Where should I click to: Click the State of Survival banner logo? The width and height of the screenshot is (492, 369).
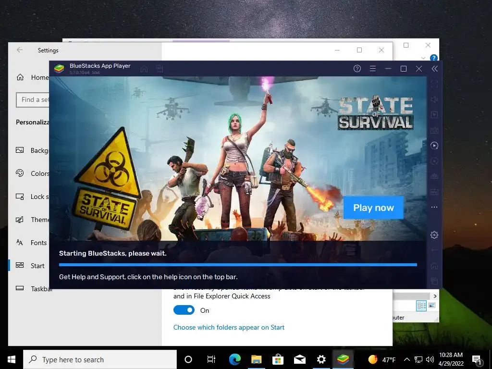point(376,112)
